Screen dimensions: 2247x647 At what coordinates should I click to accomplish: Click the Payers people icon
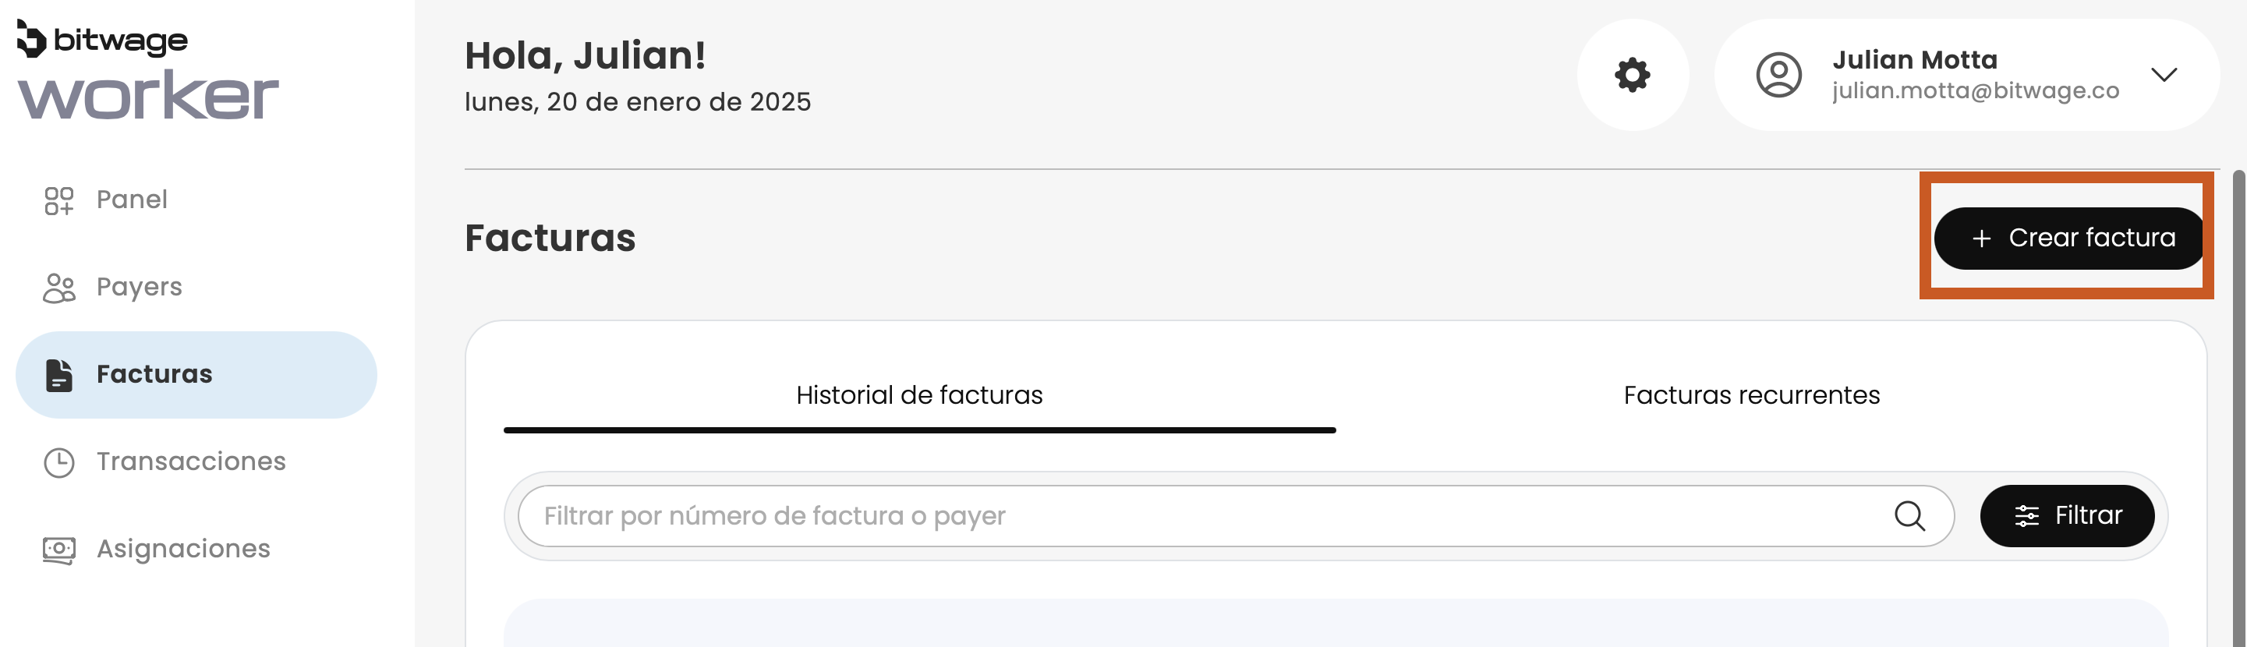tap(58, 288)
